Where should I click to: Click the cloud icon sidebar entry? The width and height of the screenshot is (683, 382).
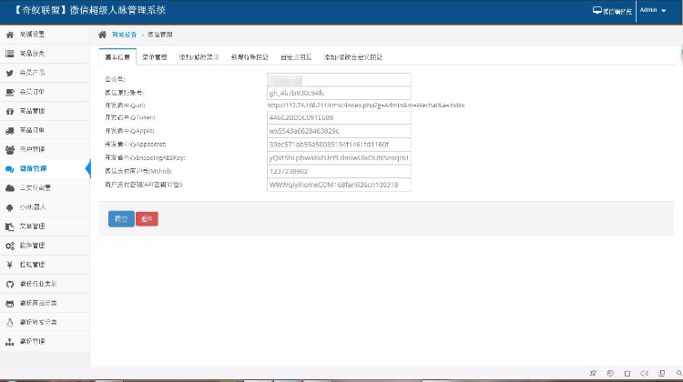pos(10,188)
